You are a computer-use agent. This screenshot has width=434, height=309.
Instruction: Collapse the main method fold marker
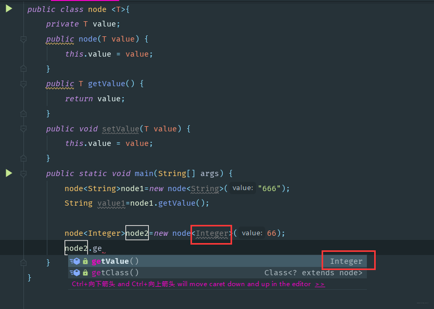pyautogui.click(x=23, y=173)
